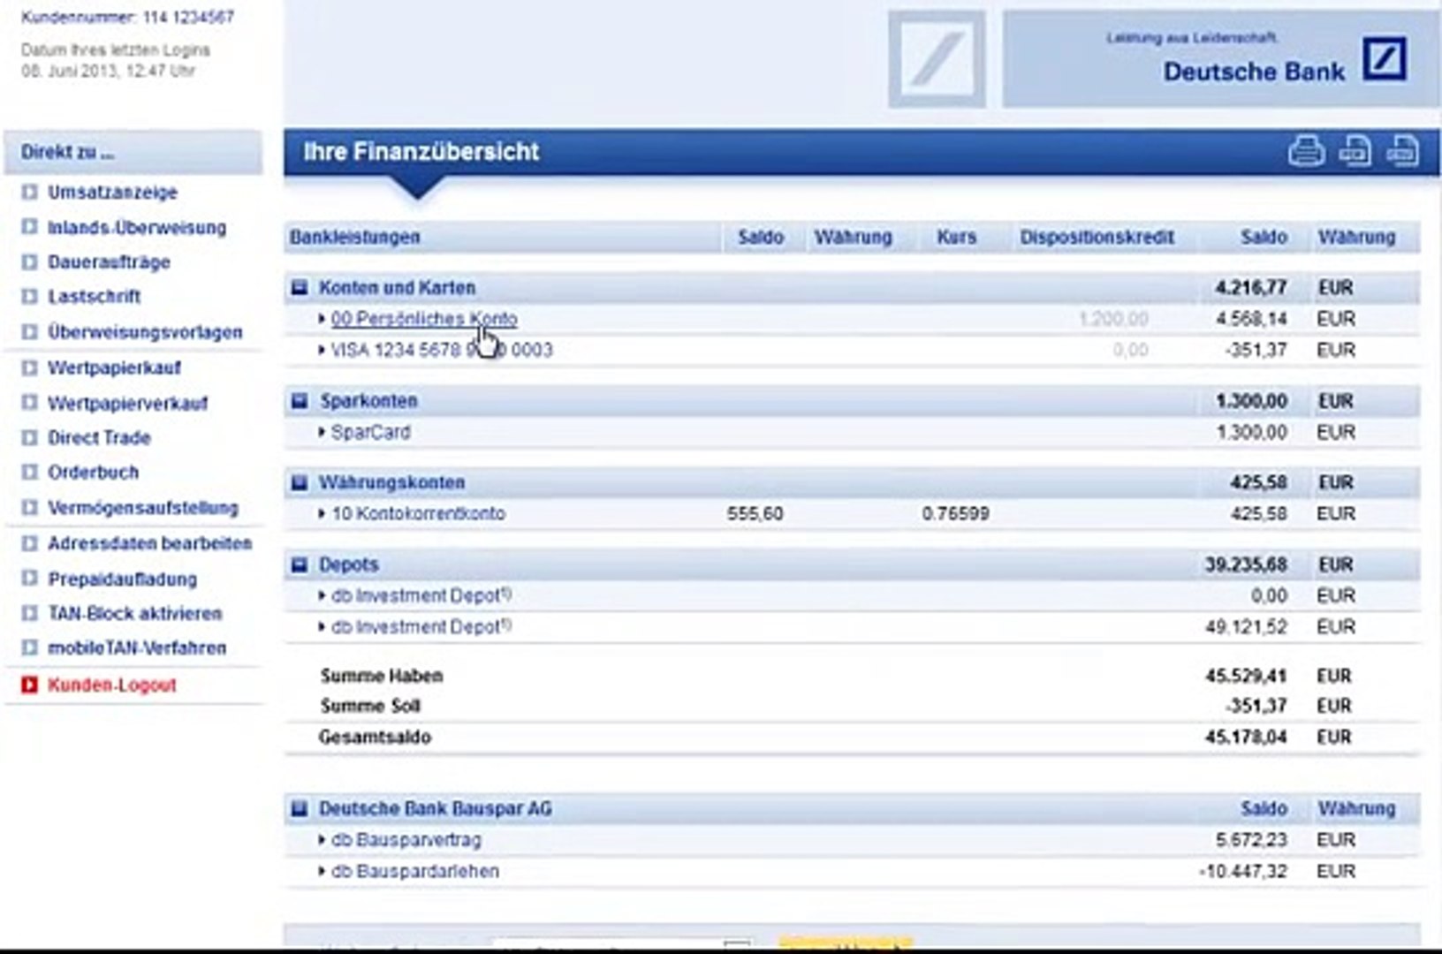Open Vermögensaufstellung from the sidebar
Viewport: 1442px width, 954px height.
click(x=143, y=508)
